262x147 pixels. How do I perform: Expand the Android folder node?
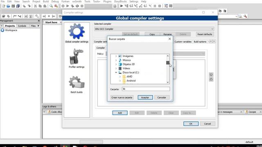click(x=120, y=81)
